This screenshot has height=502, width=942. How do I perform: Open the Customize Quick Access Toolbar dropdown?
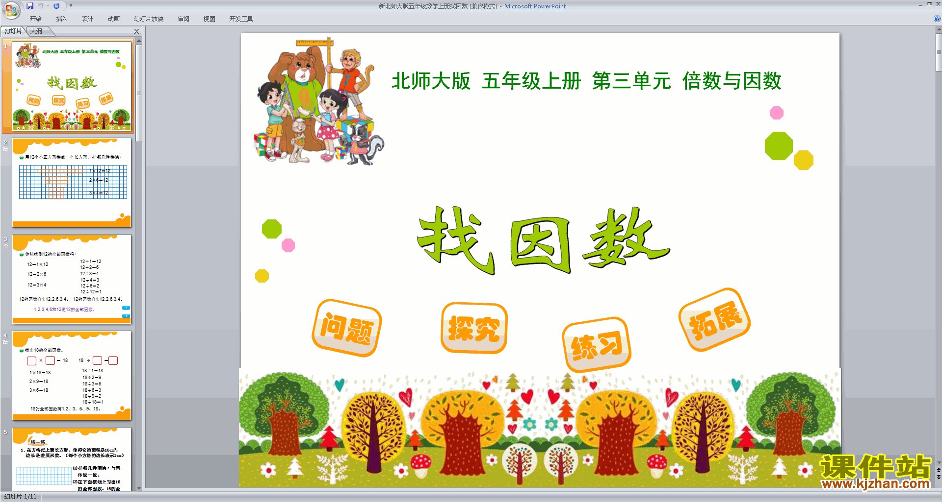(x=71, y=6)
